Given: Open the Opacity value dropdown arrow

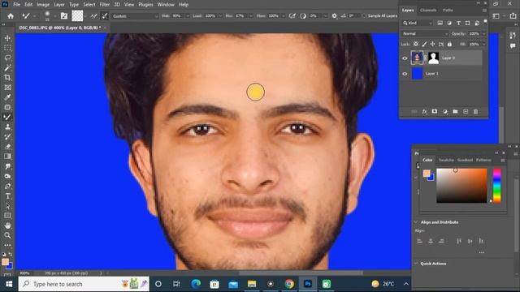Looking at the screenshot, I should (484, 34).
